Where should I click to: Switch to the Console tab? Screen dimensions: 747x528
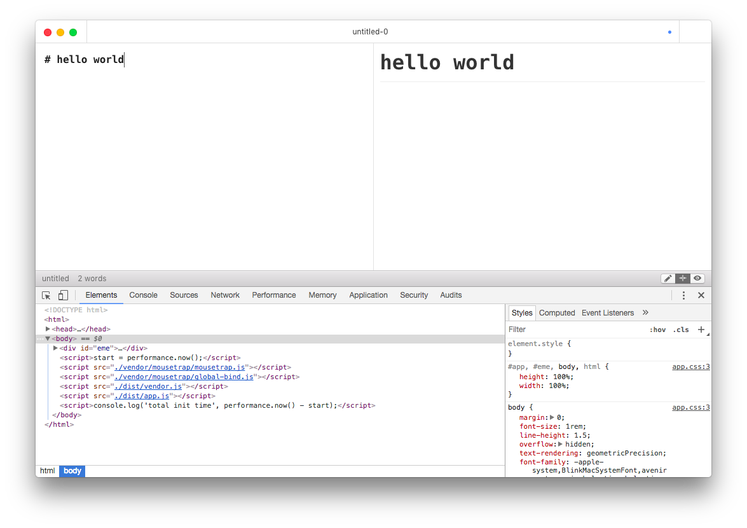coord(143,295)
